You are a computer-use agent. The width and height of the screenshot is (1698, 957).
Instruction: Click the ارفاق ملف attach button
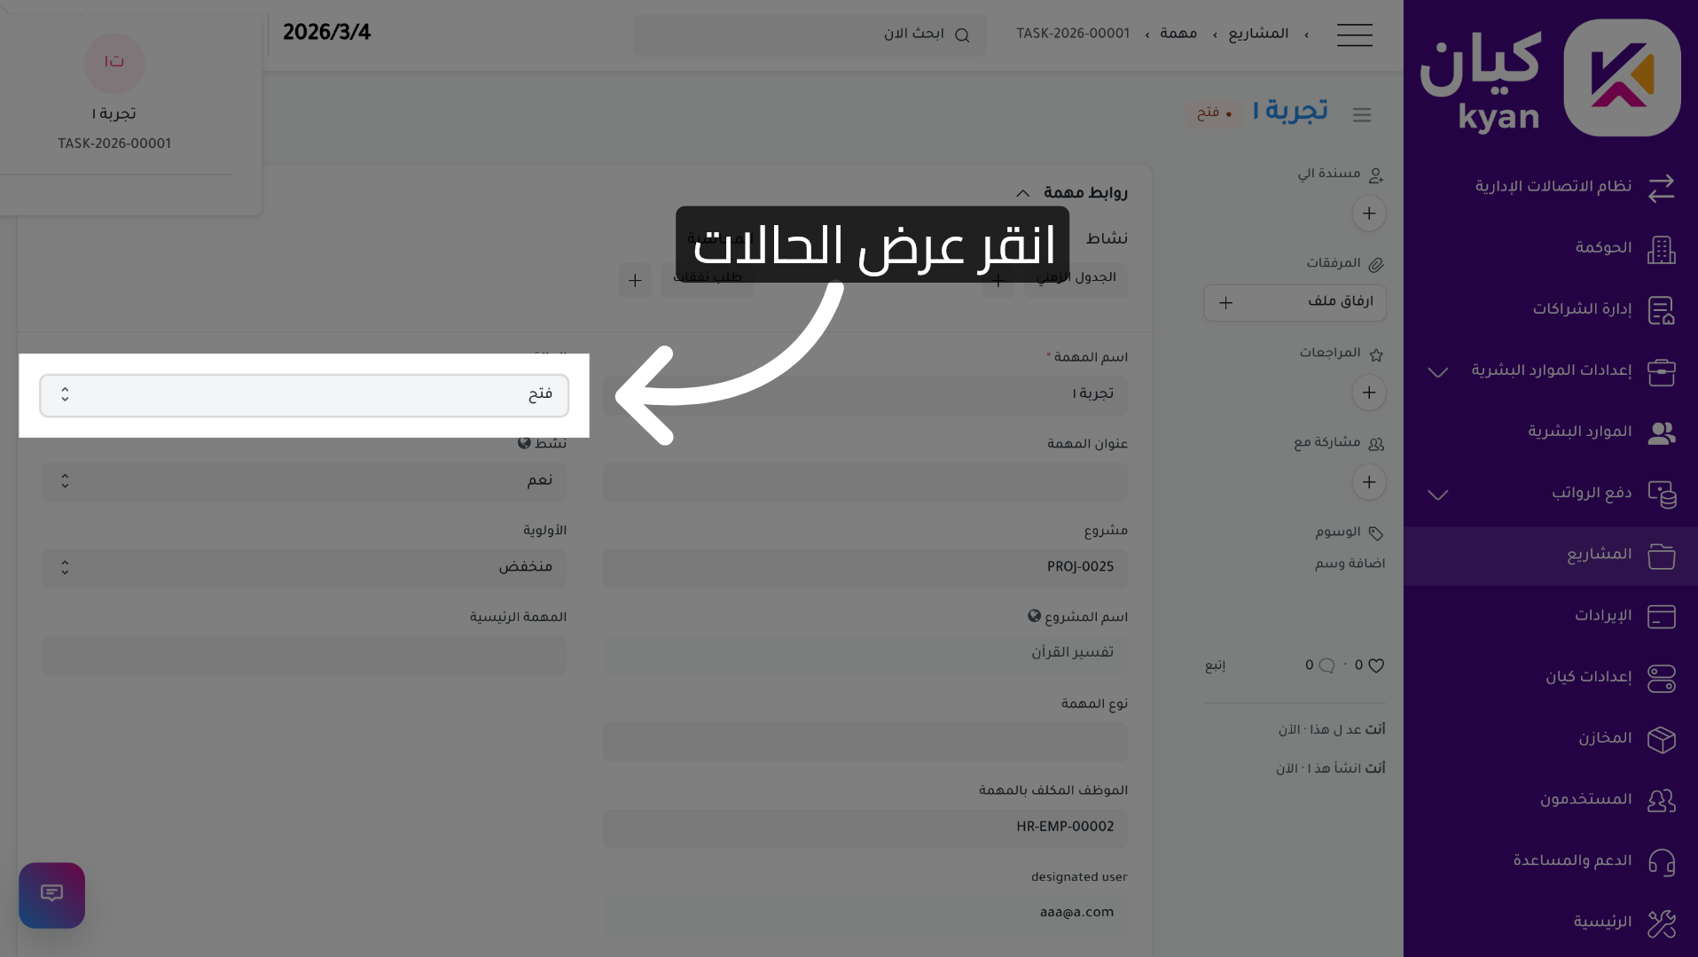(1295, 302)
